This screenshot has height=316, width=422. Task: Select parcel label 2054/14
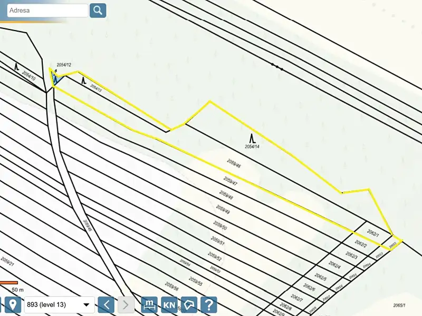[x=252, y=147]
